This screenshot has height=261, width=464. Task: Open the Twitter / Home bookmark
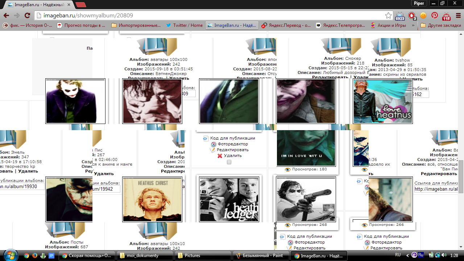point(185,25)
